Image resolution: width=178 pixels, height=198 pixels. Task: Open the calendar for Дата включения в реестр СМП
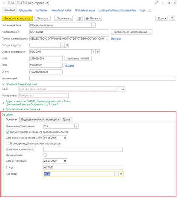[65, 138]
